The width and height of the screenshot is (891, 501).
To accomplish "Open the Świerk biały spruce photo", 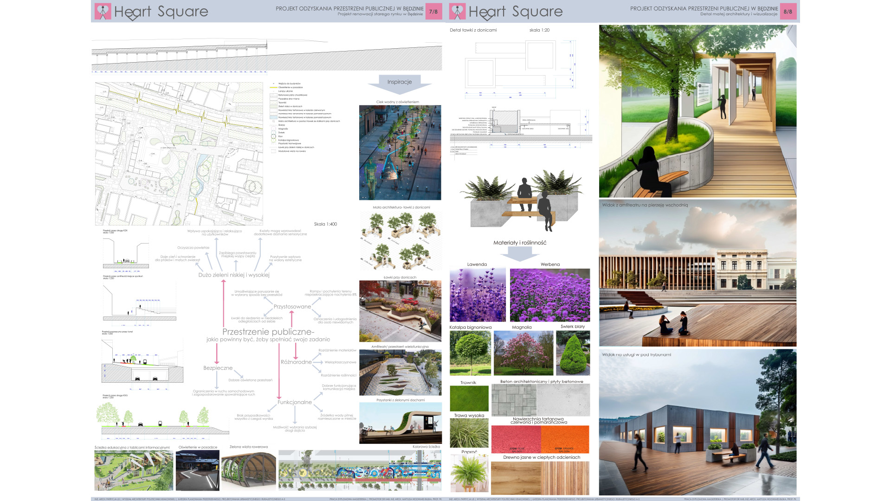I will 573,353.
